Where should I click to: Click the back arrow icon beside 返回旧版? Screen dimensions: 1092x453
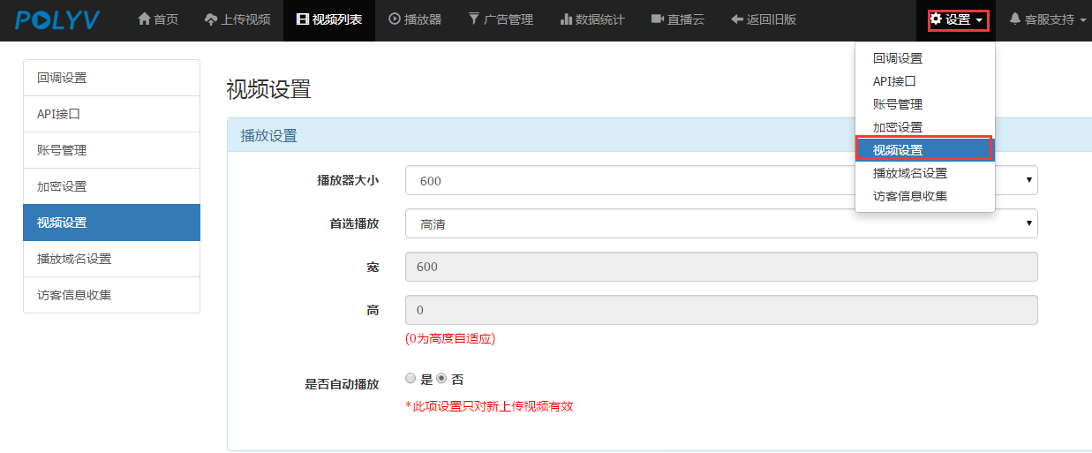click(x=737, y=19)
